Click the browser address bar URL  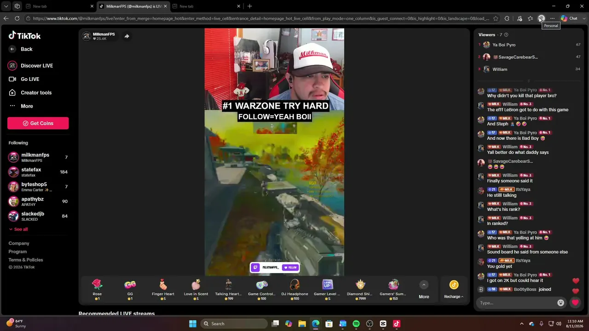pyautogui.click(x=260, y=18)
